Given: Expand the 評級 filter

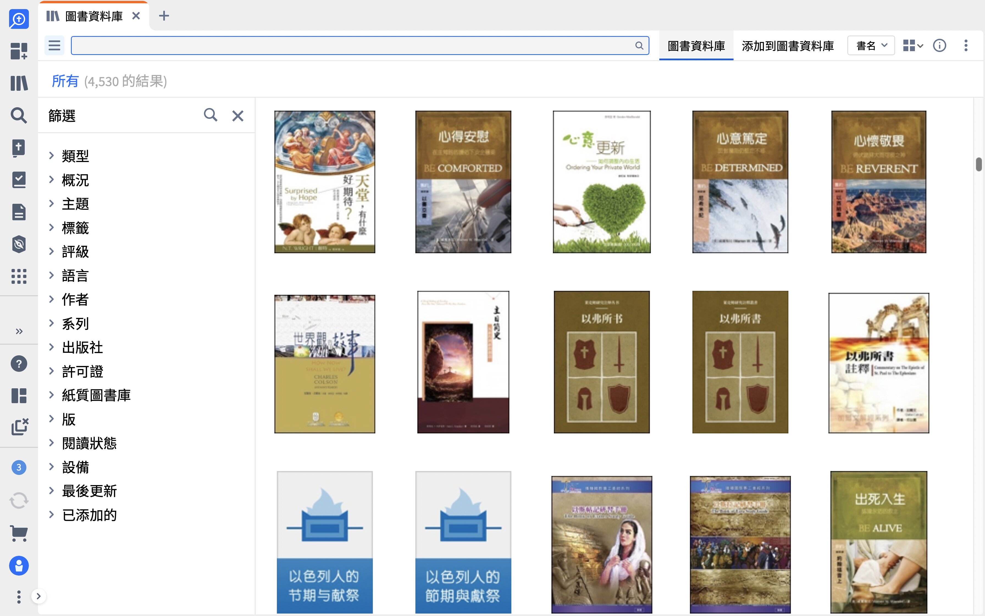Looking at the screenshot, I should pyautogui.click(x=51, y=251).
